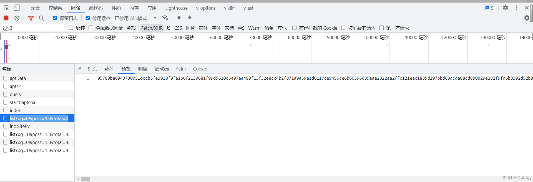The image size is (533, 182).
Task: Toggle 停用缓存 checkbox
Action: [88, 18]
